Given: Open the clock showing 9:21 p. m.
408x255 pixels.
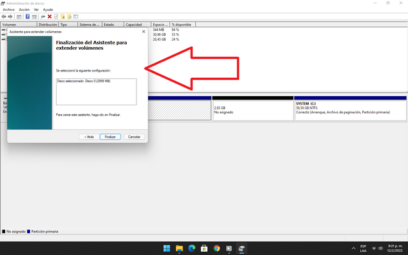Looking at the screenshot, I should pyautogui.click(x=395, y=249).
